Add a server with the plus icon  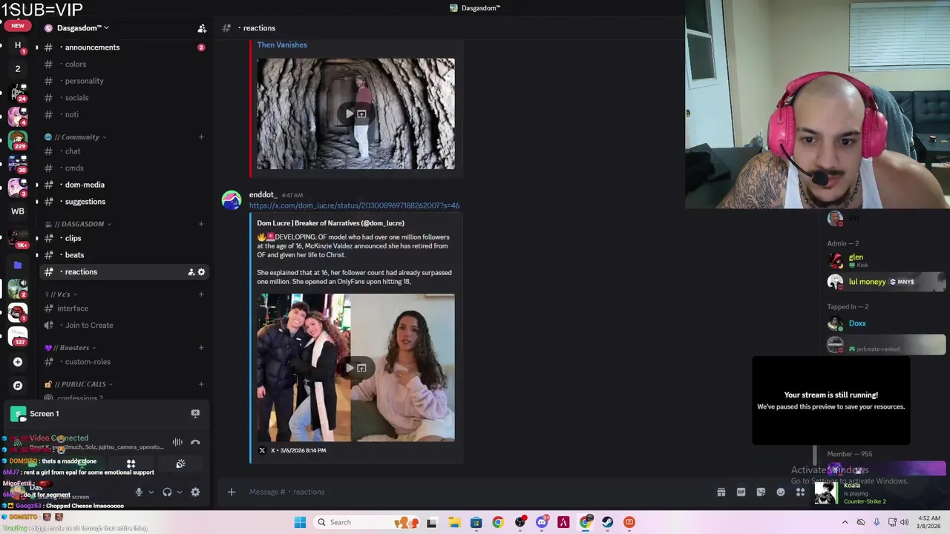pos(18,362)
